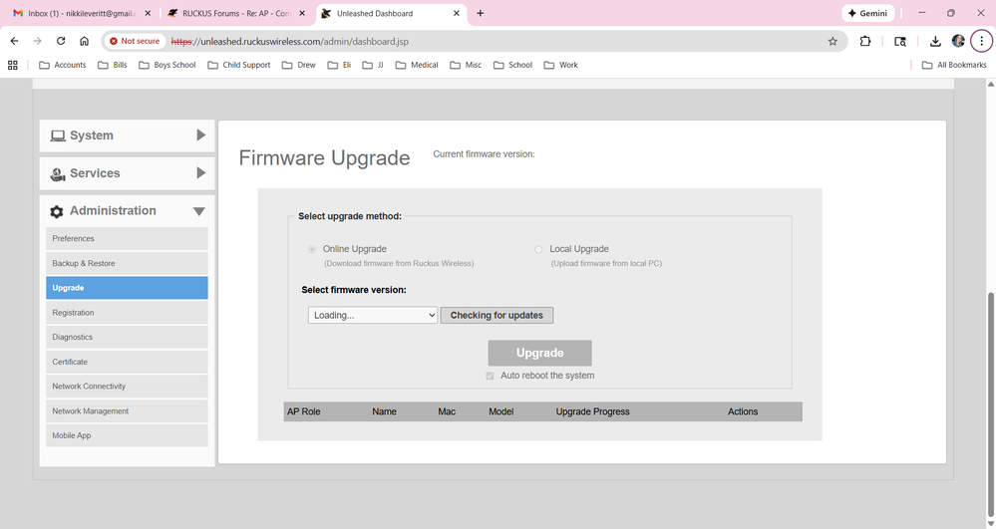The width and height of the screenshot is (996, 529).
Task: Click the Upgrade Progress column header
Action: 592,411
